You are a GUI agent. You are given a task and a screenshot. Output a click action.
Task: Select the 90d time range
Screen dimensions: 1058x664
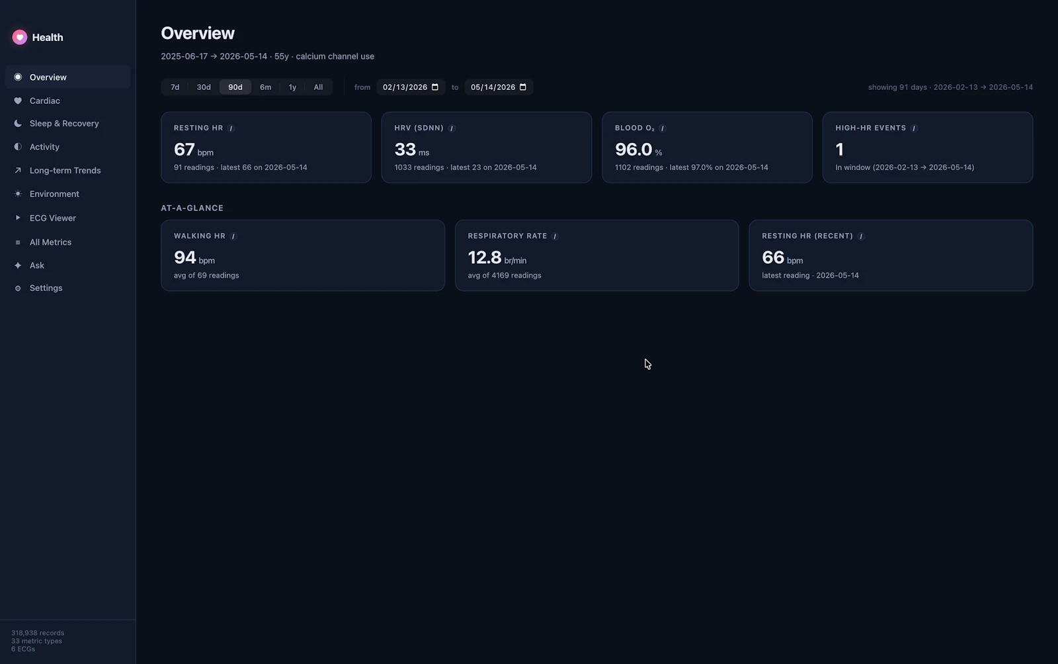click(235, 87)
